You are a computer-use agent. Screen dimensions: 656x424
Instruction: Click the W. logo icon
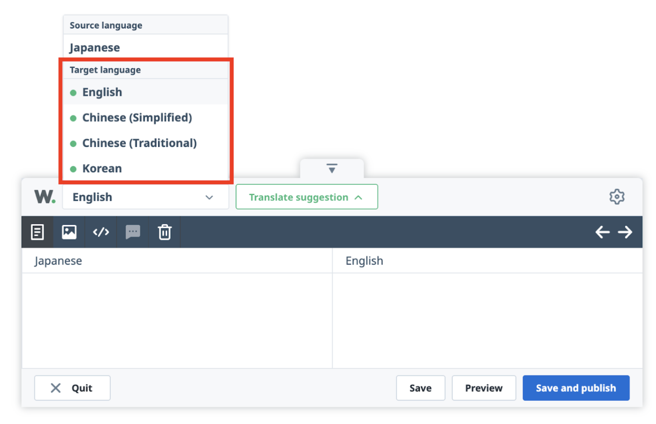pyautogui.click(x=45, y=197)
